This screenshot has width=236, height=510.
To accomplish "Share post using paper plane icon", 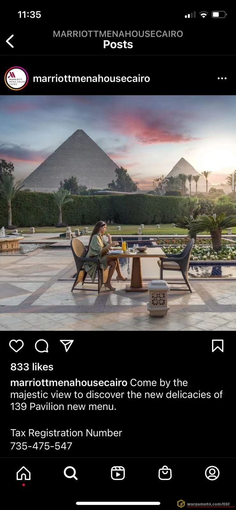I will coord(67,346).
